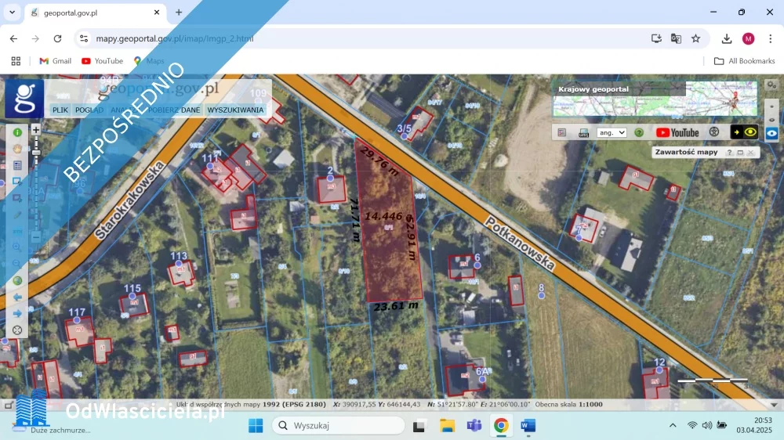Go to next map view arrow
Screen dimensions: 784x440
[17, 314]
